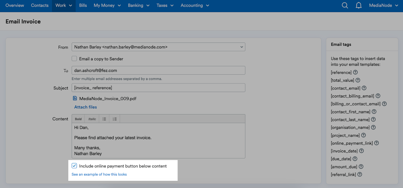
Task: Click the [contact_email] tag text
Action: pyautogui.click(x=346, y=88)
